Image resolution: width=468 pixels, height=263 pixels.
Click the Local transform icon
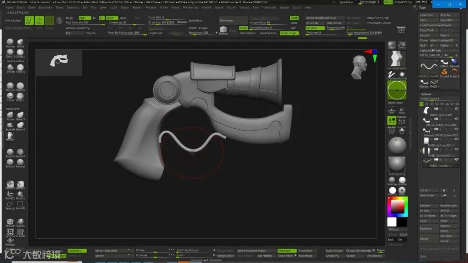(x=392, y=121)
